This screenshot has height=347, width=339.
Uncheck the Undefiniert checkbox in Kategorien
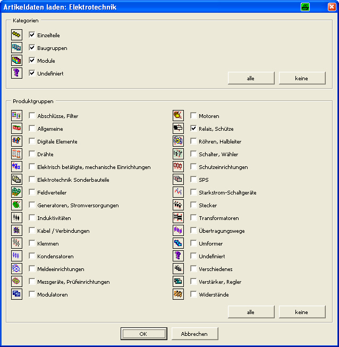(x=32, y=73)
